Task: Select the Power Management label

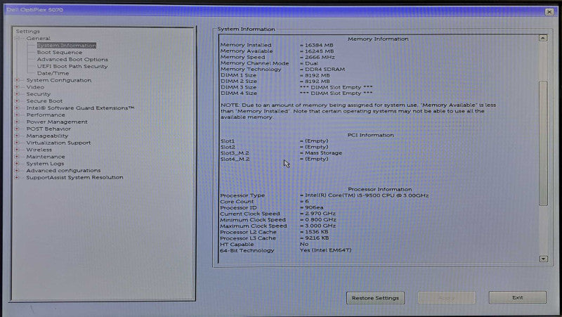Action: click(x=57, y=122)
